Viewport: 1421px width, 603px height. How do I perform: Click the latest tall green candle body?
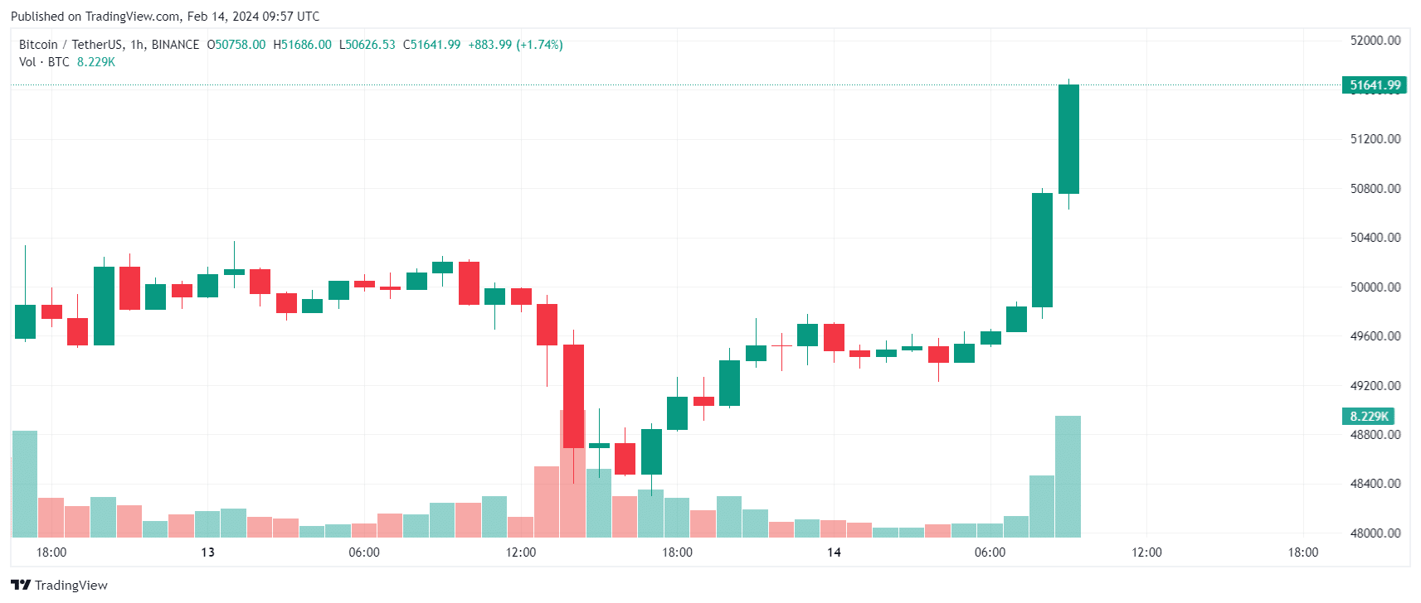1068,139
